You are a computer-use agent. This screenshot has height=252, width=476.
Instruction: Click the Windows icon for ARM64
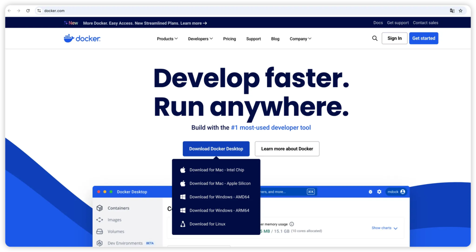pyautogui.click(x=183, y=211)
